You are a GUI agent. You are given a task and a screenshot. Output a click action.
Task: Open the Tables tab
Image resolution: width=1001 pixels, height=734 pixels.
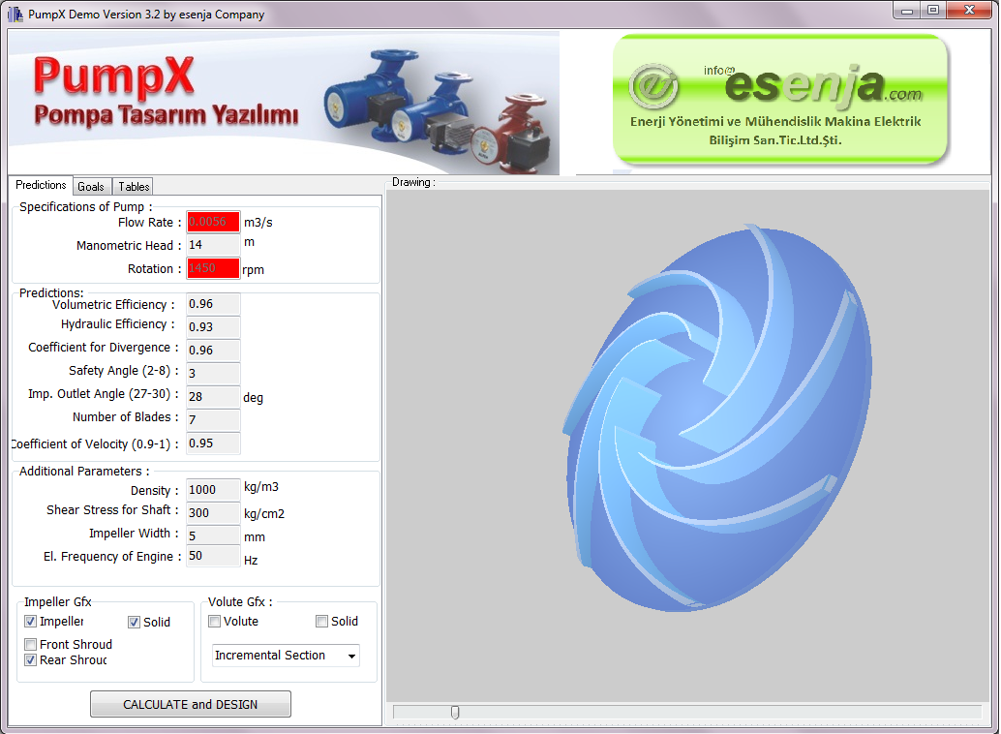134,186
